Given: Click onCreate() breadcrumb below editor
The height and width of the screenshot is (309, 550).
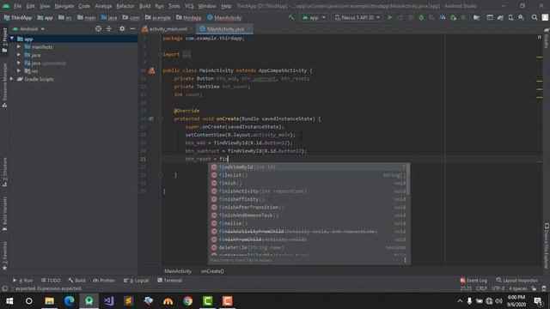Looking at the screenshot, I should 212,271.
